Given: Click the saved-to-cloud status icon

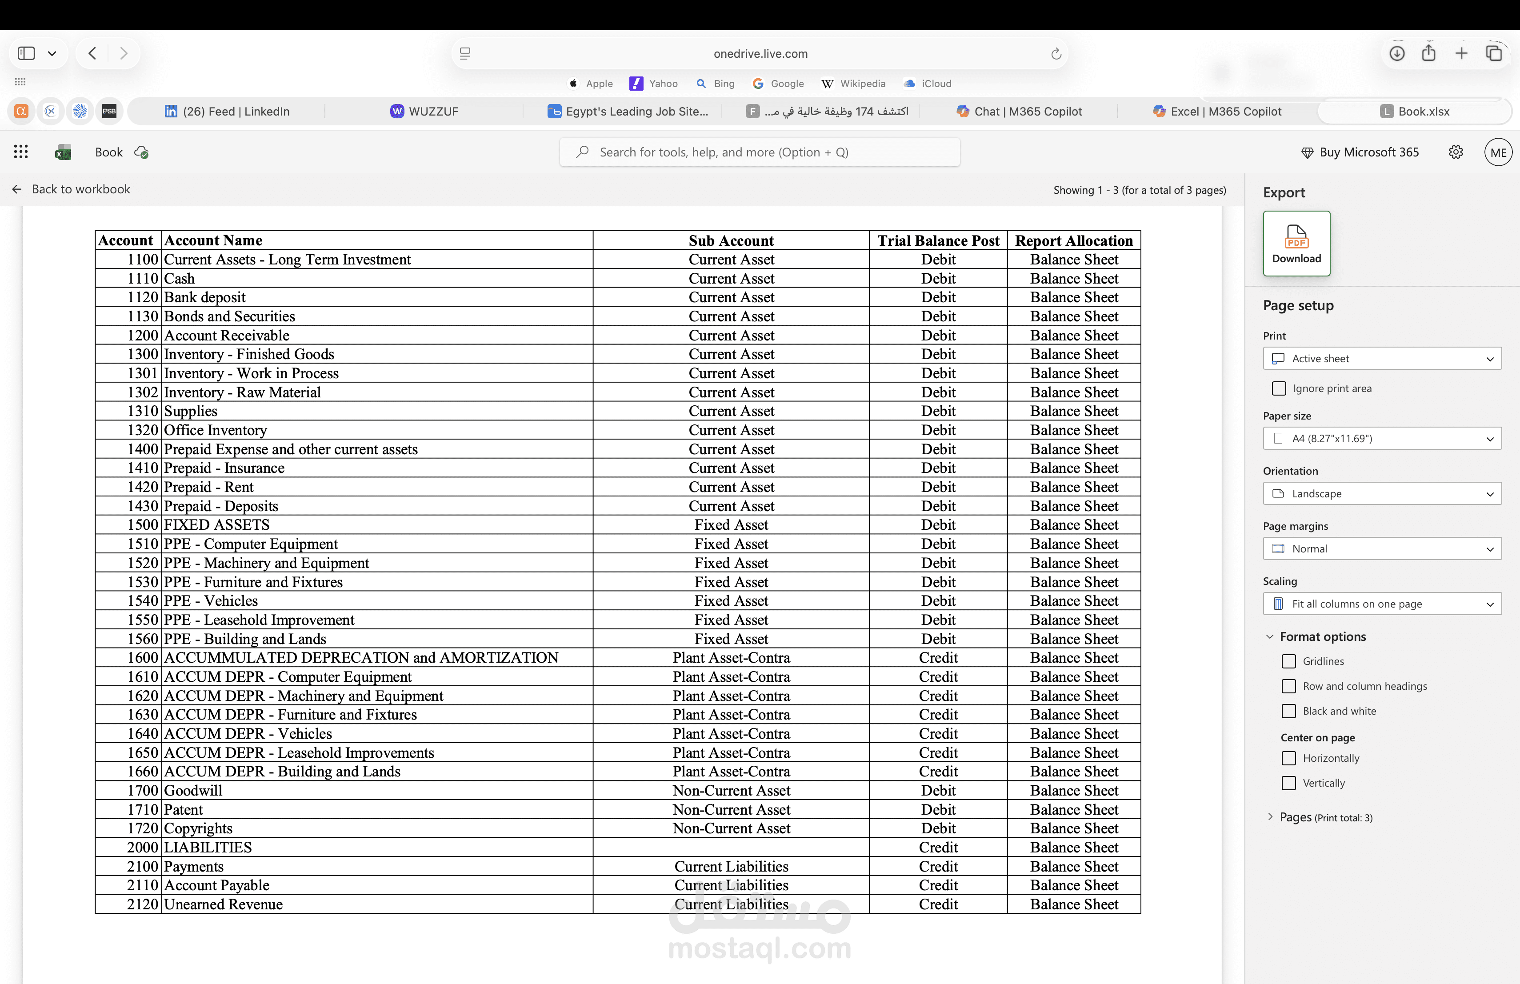Looking at the screenshot, I should (x=142, y=152).
